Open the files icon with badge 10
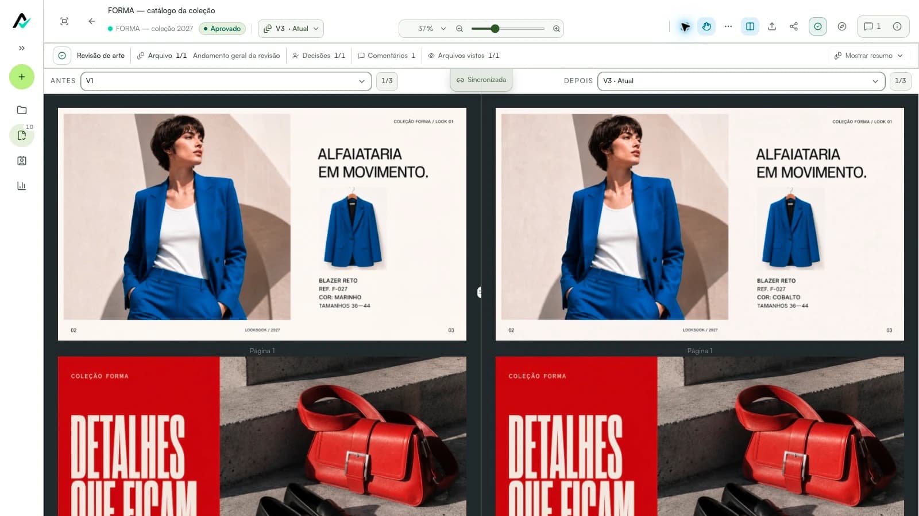The width and height of the screenshot is (919, 516). pos(22,135)
